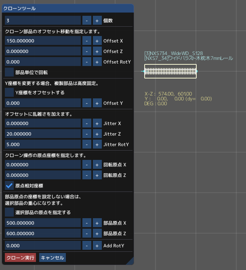The height and width of the screenshot is (270, 246).
Task: Click the minus button for Offset X
Action: [87, 41]
